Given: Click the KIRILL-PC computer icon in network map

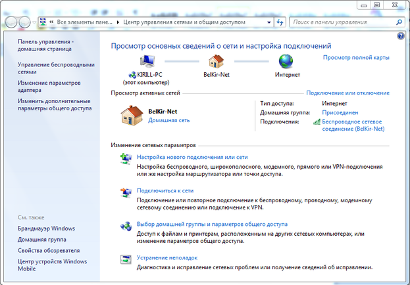Looking at the screenshot, I should [x=147, y=61].
